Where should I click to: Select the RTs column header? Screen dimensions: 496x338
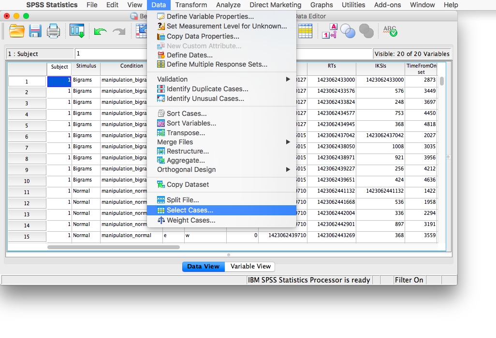332,69
